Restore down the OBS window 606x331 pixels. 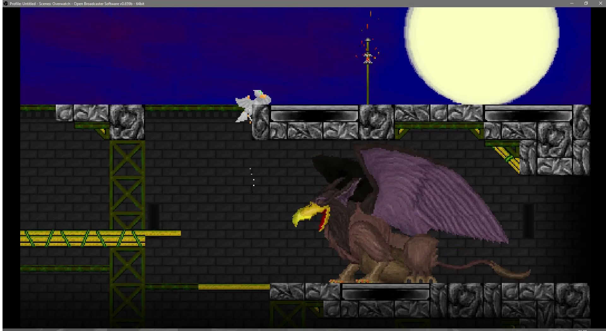(x=586, y=3)
